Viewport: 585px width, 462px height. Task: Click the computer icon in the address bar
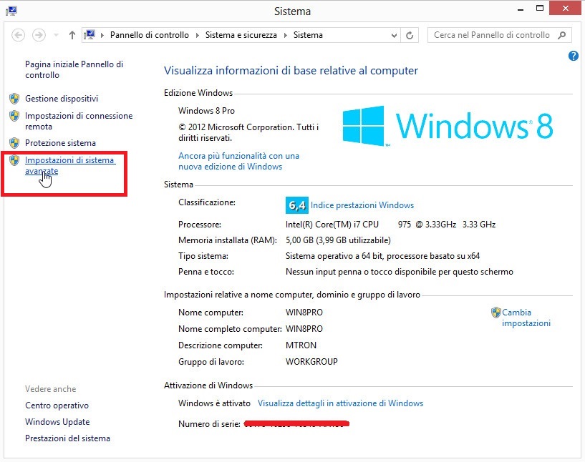point(90,34)
